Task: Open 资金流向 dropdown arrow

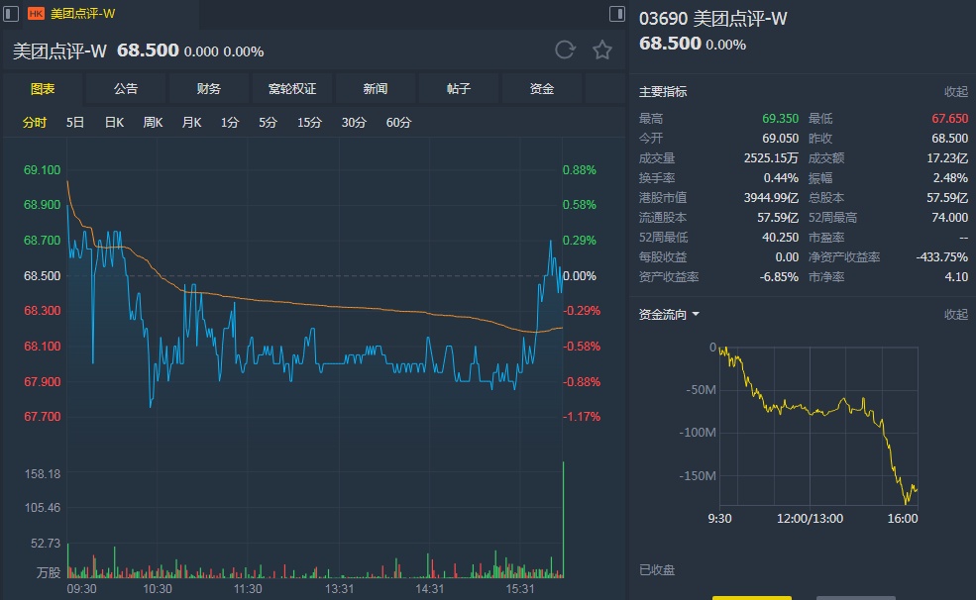Action: [696, 315]
